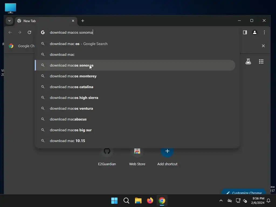Screen dimensions: 276x207
Task: Click the Google G icon in omnibox
Action: 43,32
